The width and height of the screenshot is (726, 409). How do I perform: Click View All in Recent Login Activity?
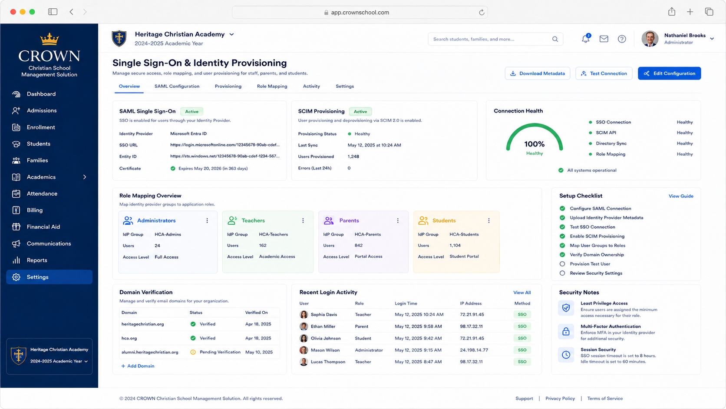(x=522, y=293)
